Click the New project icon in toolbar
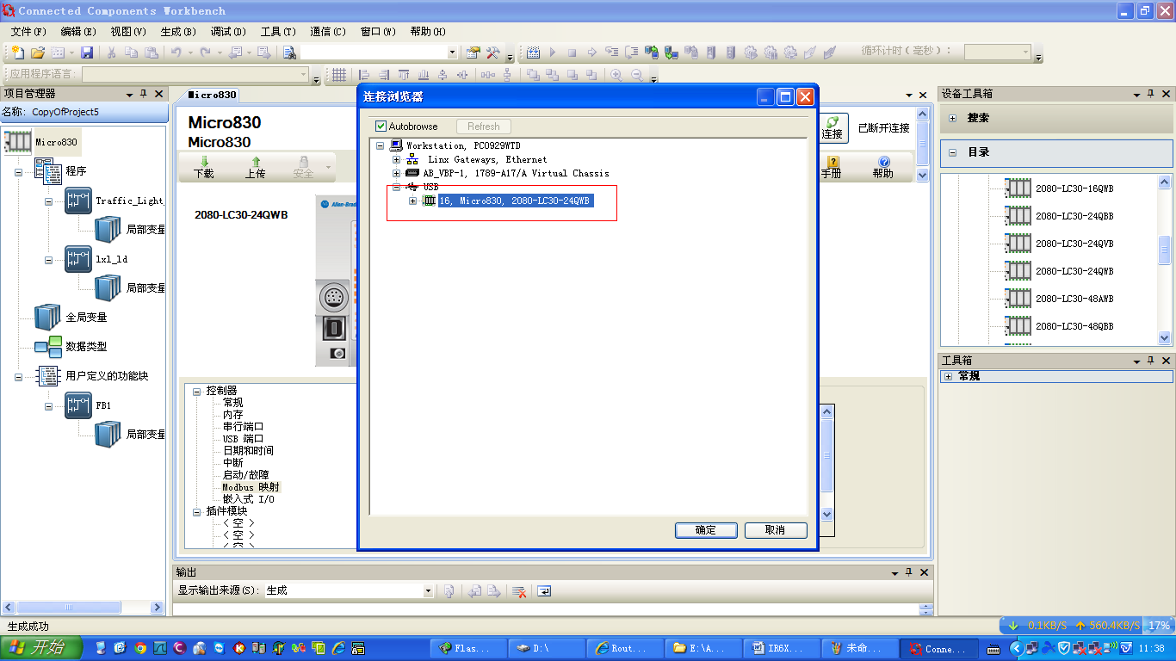The image size is (1176, 661). click(x=17, y=53)
